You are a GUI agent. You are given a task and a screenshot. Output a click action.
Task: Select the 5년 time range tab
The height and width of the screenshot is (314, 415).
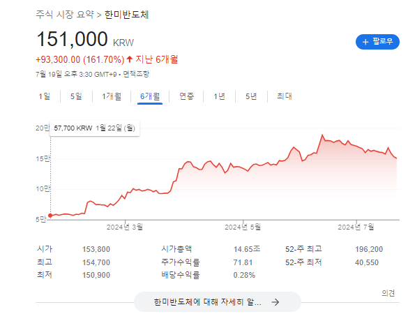[x=251, y=96]
